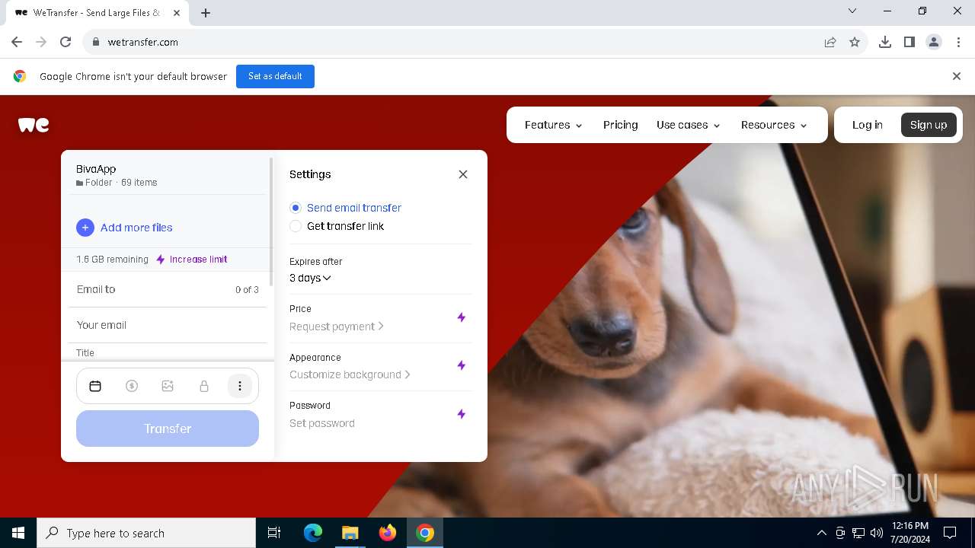Reload the WeTransfer page
The width and height of the screenshot is (975, 548).
[66, 42]
